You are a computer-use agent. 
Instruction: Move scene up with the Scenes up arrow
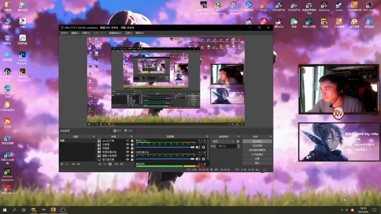coord(73,164)
